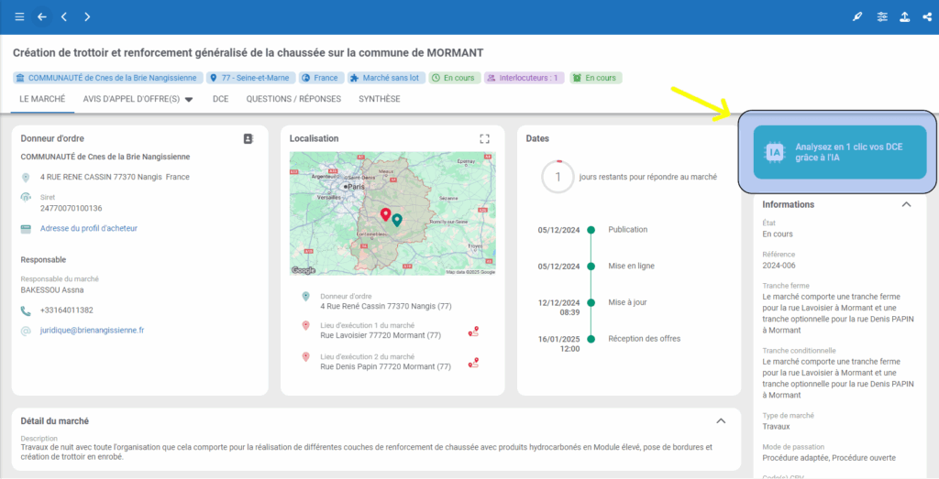Viewport: 939px width, 479px height.
Task: Show route for Rue Lavoisier location
Action: point(473,332)
